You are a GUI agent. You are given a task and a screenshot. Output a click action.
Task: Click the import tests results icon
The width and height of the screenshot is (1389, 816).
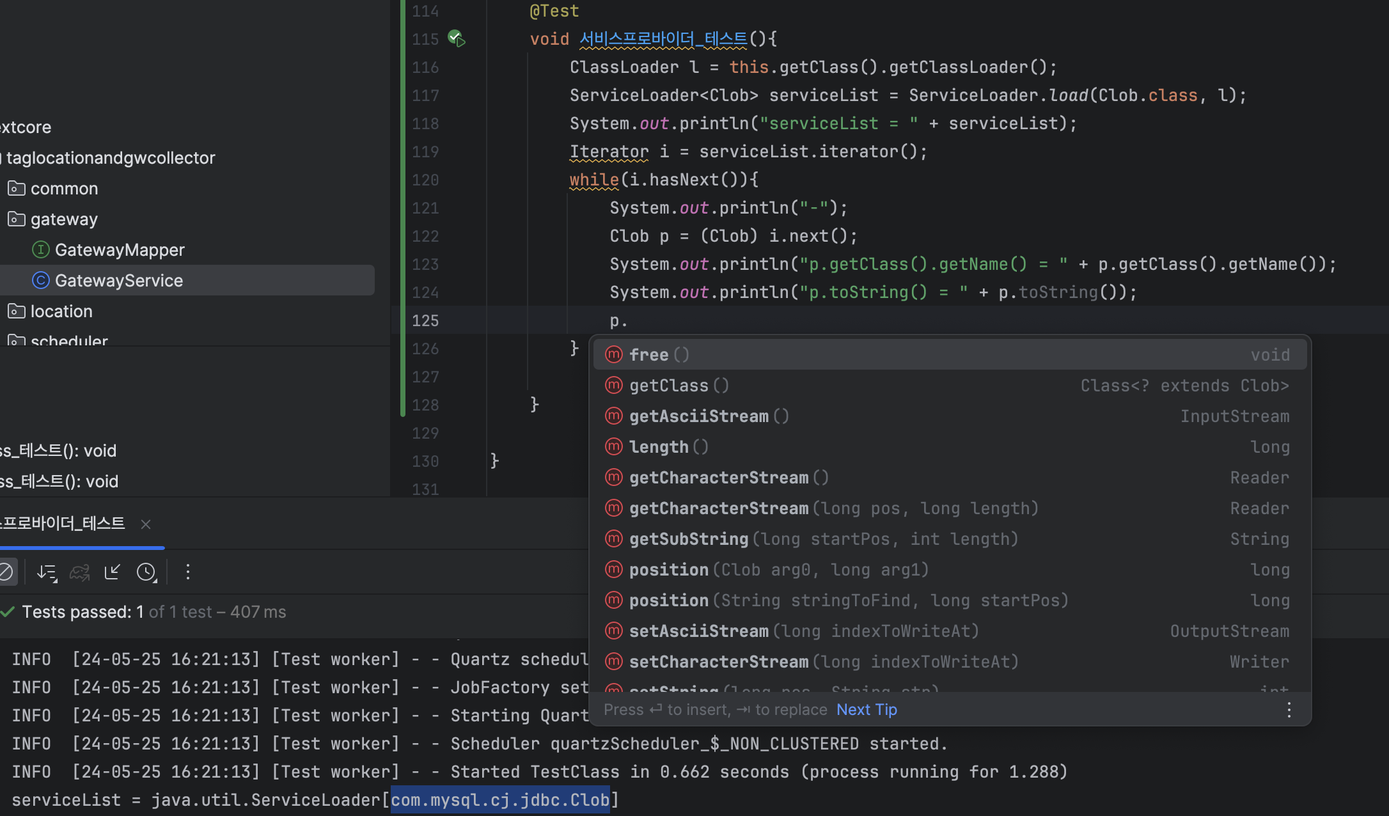click(113, 572)
